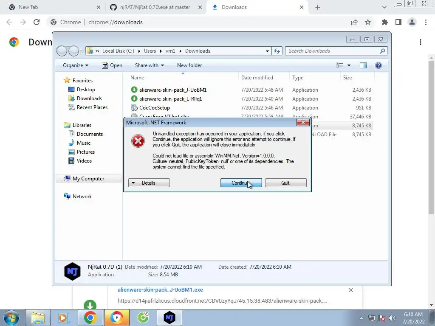Select Libraries in the navigation pane
The width and height of the screenshot is (435, 326).
[x=82, y=125]
